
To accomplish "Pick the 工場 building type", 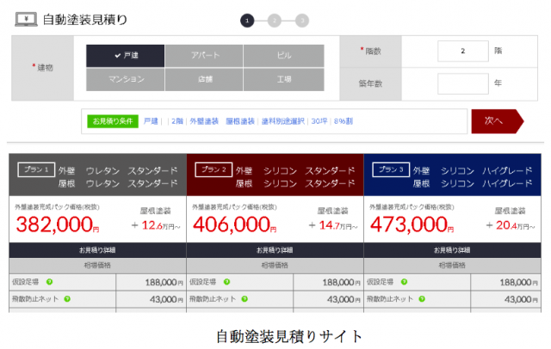I will pos(284,79).
